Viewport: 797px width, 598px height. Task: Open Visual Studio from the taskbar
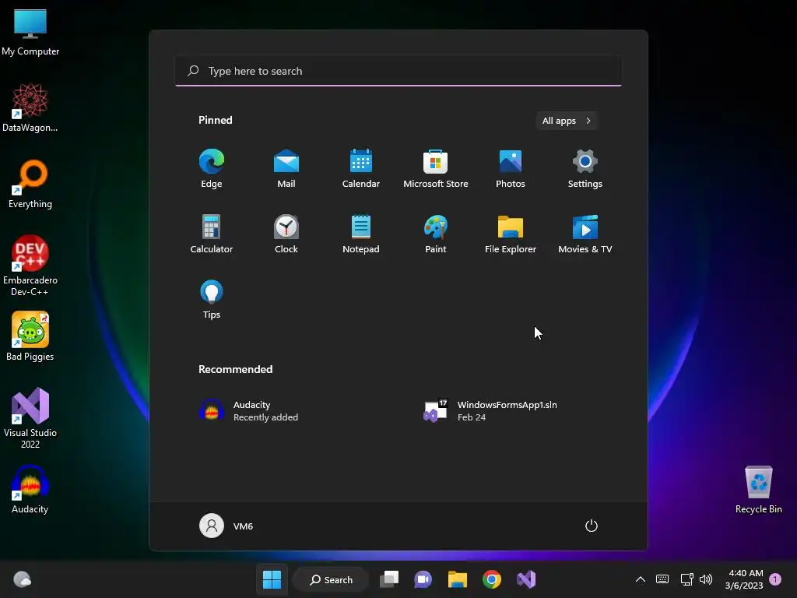(x=526, y=579)
